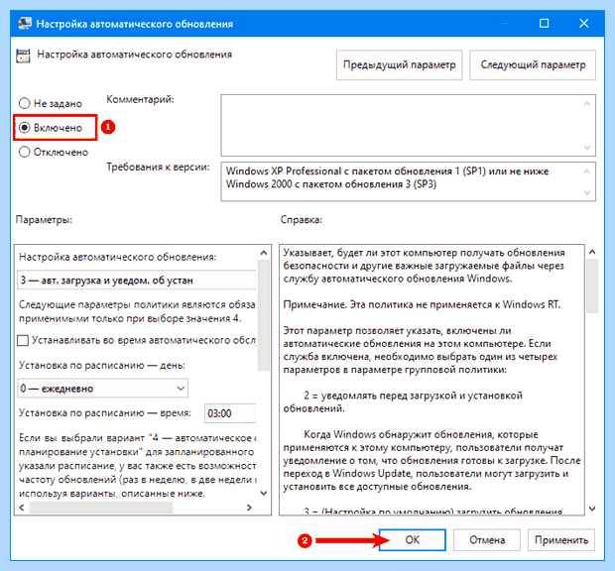The height and width of the screenshot is (571, 615).
Task: Click 'Установка по расписанию — день:' label
Action: [x=102, y=365]
